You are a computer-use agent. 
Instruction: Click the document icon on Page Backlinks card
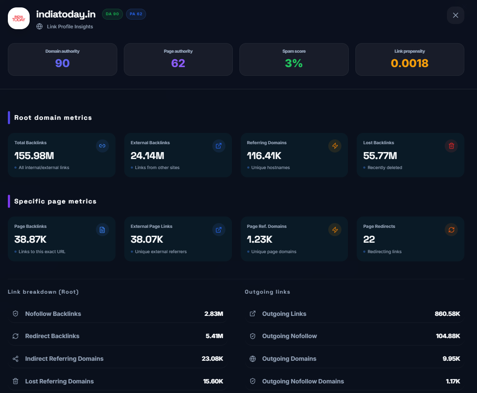pos(102,230)
